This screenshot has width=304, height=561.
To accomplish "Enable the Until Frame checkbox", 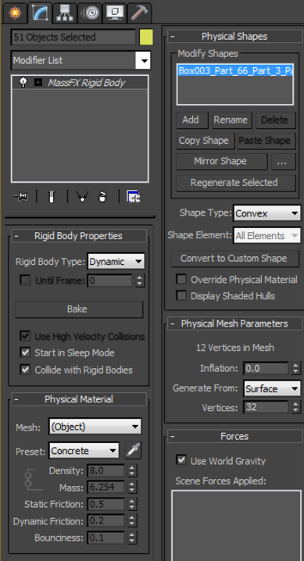I will pos(25,280).
